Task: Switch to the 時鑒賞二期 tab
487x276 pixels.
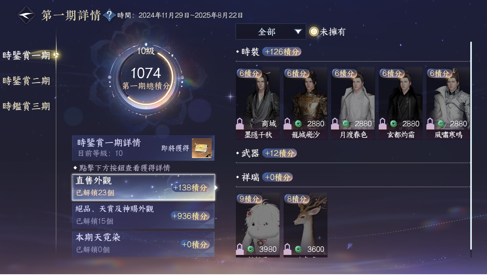Action: point(26,81)
